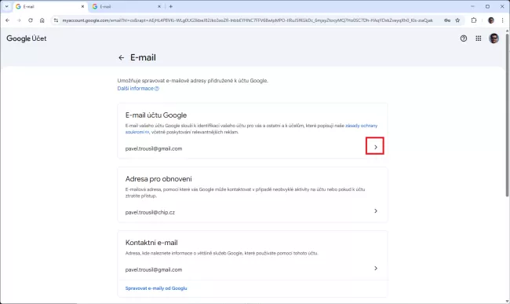Maximize the browser window
Screen dimensions: 510x304
click(487, 6)
